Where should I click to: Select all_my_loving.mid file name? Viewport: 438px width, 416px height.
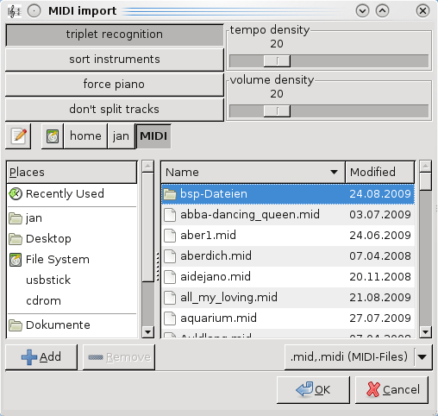(x=228, y=298)
